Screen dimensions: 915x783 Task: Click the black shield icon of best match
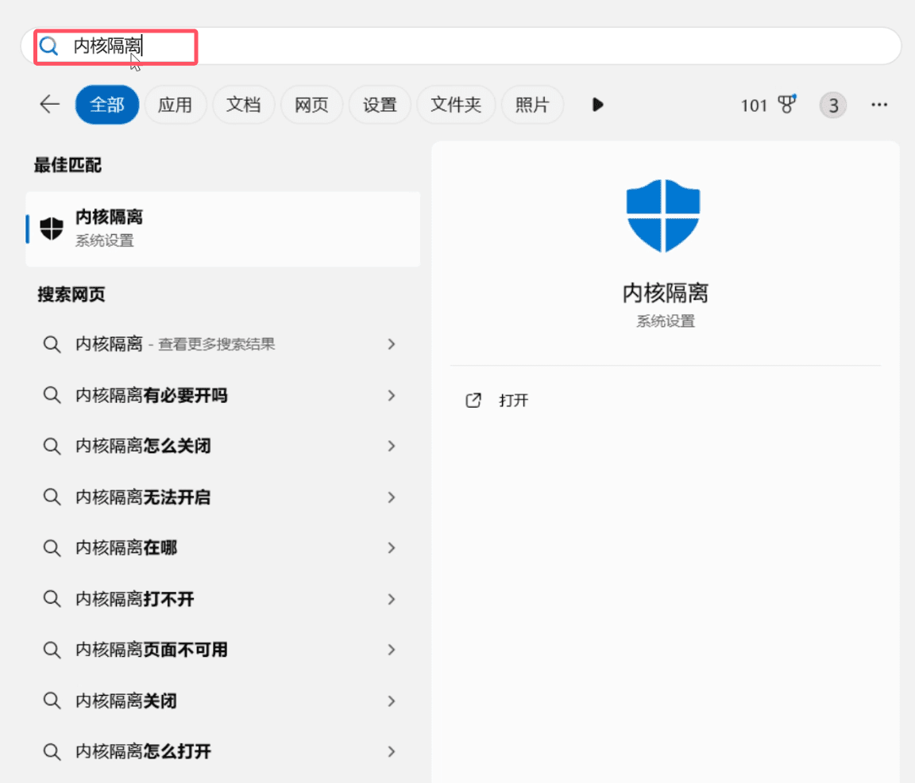pyautogui.click(x=52, y=228)
